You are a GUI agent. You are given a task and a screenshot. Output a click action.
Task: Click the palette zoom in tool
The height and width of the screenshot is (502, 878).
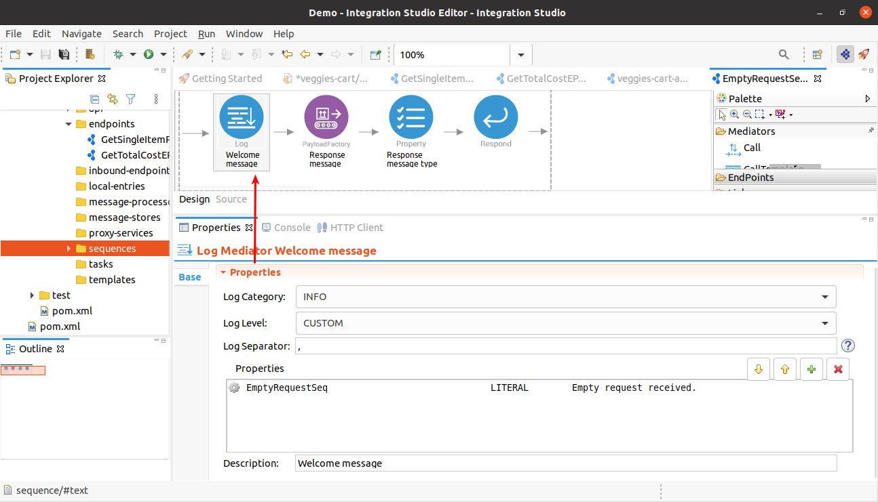click(x=734, y=114)
